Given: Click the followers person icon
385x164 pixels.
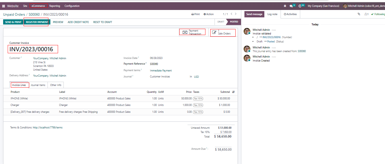Looking at the screenshot, I should coord(366,14).
